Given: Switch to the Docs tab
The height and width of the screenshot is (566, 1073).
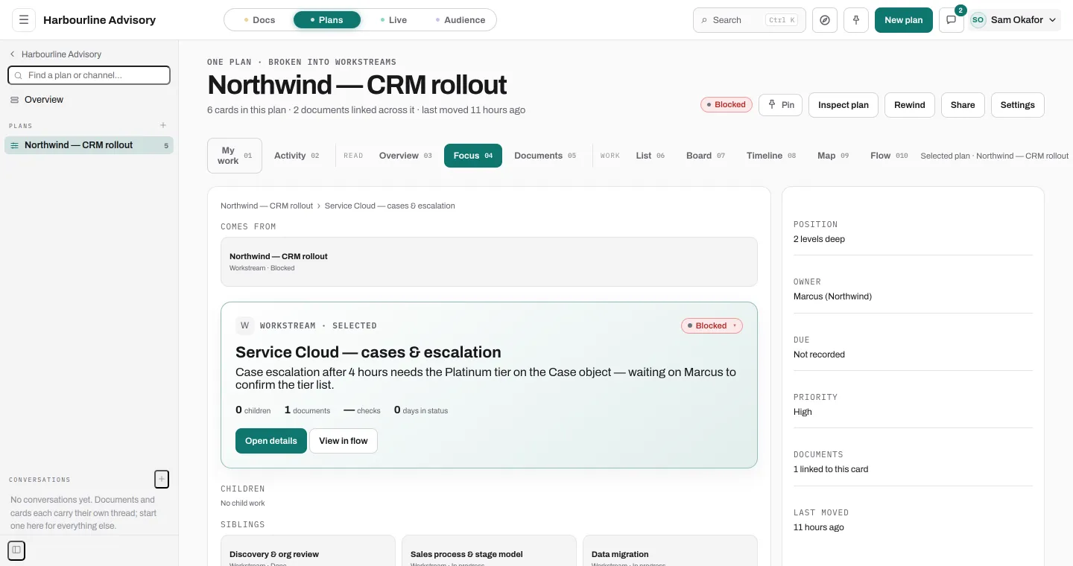Looking at the screenshot, I should [260, 20].
